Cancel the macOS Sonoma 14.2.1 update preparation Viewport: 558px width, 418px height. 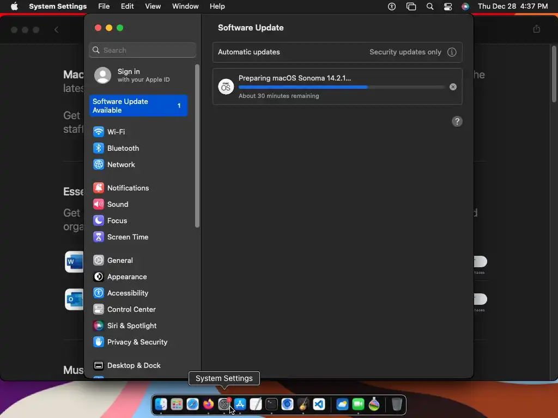point(453,87)
